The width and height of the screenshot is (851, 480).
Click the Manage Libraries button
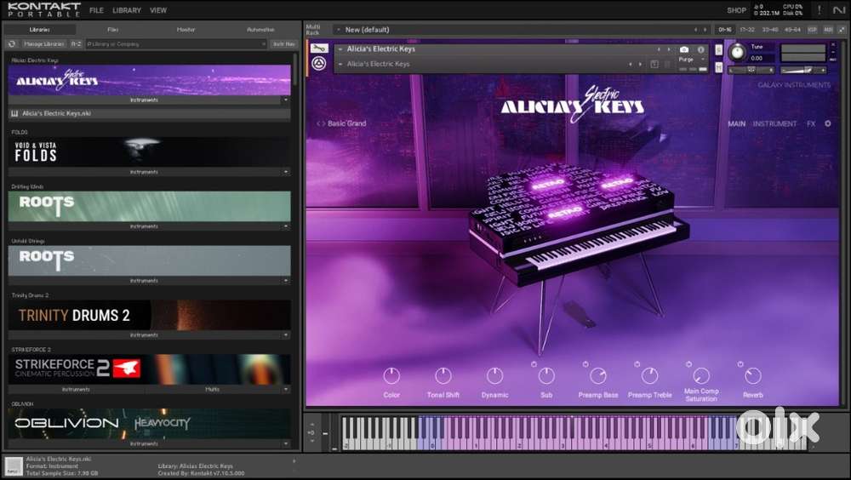(x=43, y=43)
